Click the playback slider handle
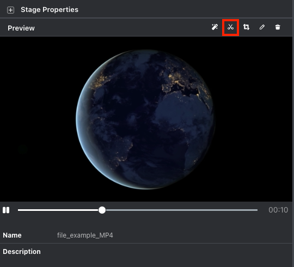This screenshot has height=267, width=294. (102, 210)
